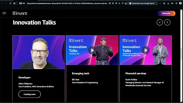Click the paper plane send icon
The image size is (183, 103).
tap(120, 3)
